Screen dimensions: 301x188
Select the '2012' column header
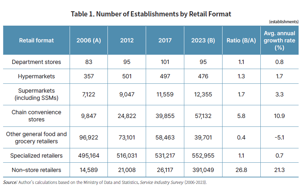click(127, 40)
